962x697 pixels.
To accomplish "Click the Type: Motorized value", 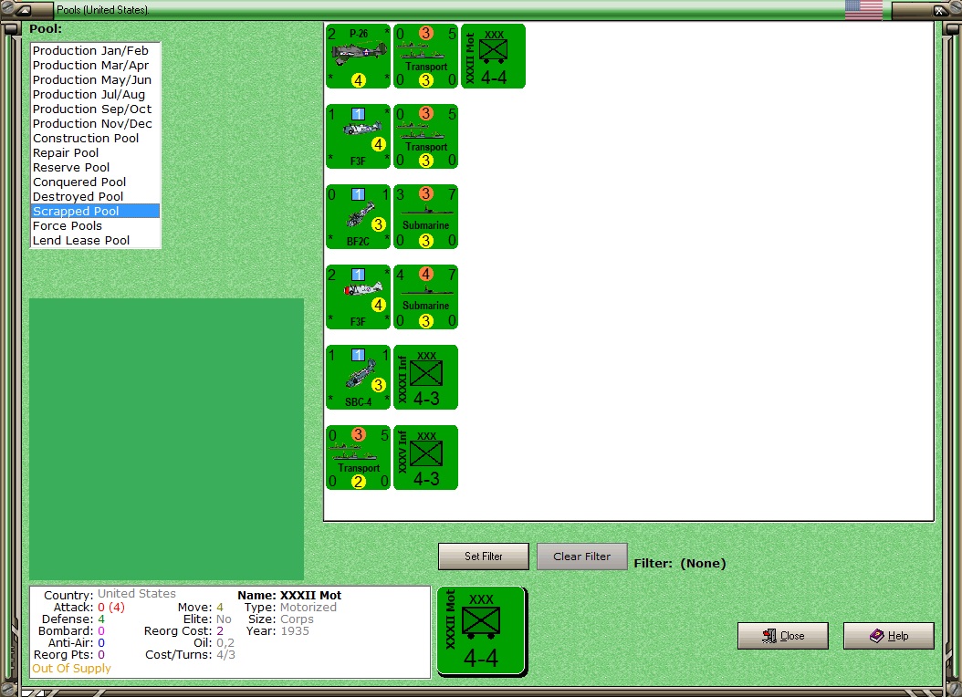I will (308, 608).
